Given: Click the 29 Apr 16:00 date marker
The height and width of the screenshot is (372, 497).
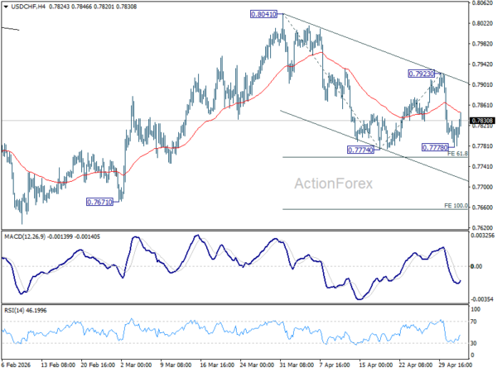Looking at the screenshot, I should (455, 365).
